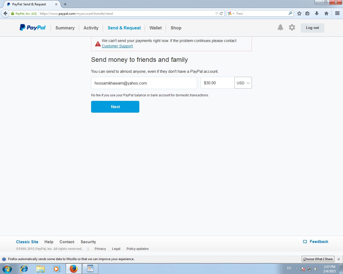Viewport: 343px width, 274px height.
Task: Open the Firefox downloads arrow icon
Action: point(317,13)
